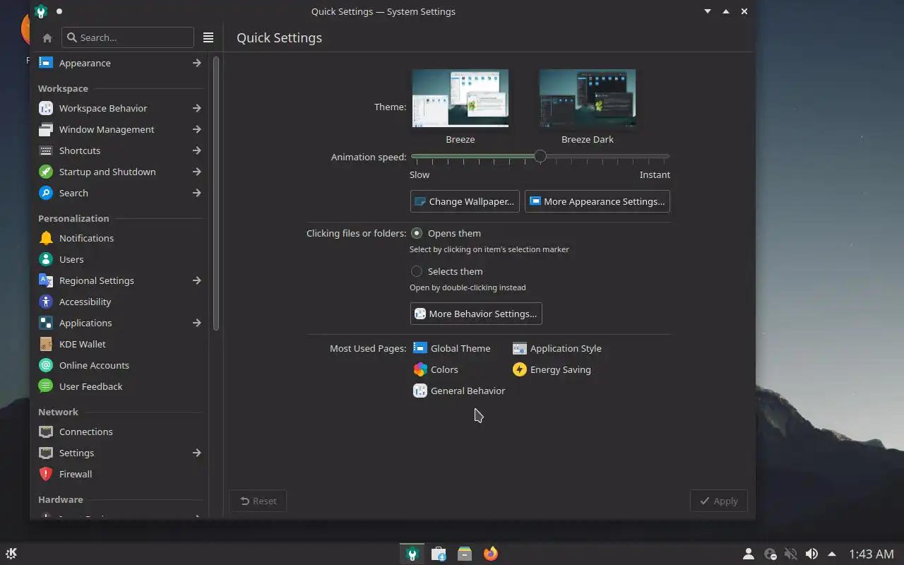Click the Users icon in the sidebar
The image size is (904, 565).
pyautogui.click(x=46, y=259)
